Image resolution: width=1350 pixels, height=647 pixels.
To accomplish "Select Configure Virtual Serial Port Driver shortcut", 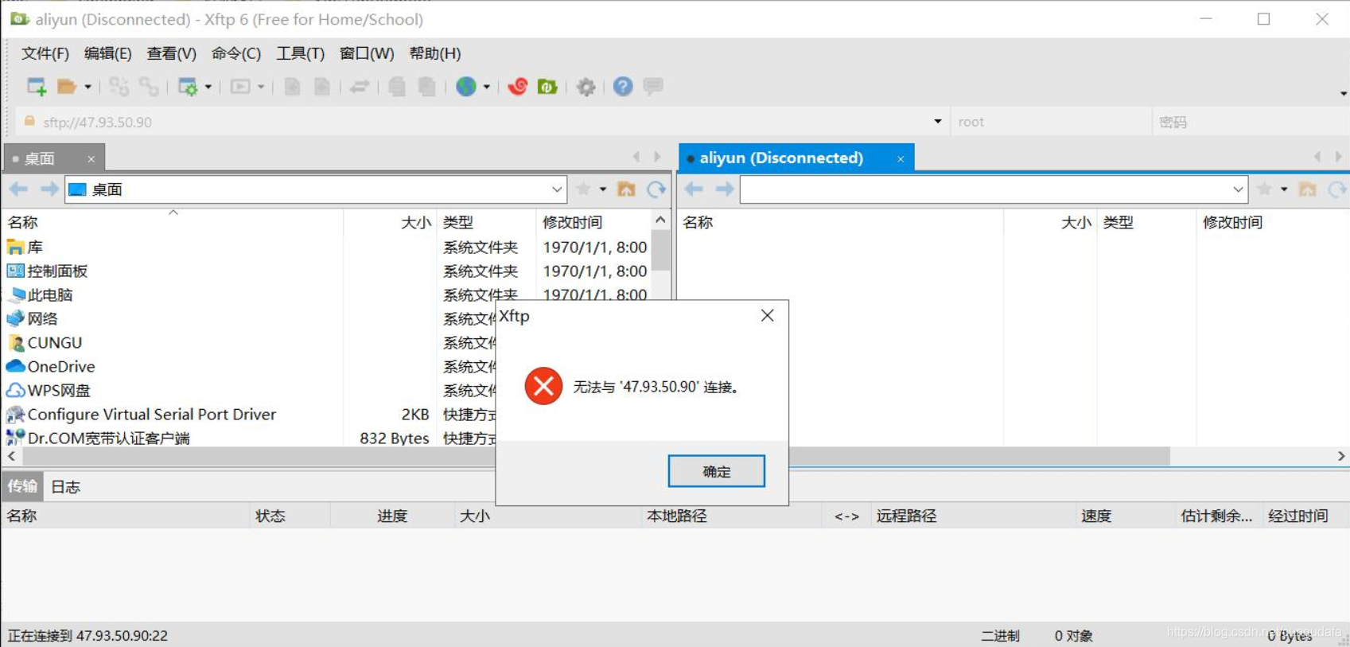I will point(151,415).
